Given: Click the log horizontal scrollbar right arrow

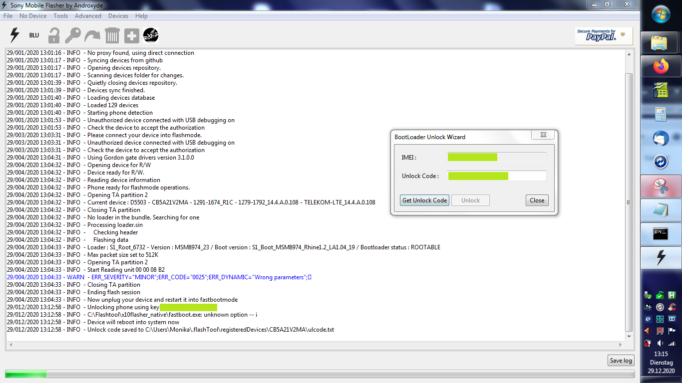Looking at the screenshot, I should click(x=621, y=345).
